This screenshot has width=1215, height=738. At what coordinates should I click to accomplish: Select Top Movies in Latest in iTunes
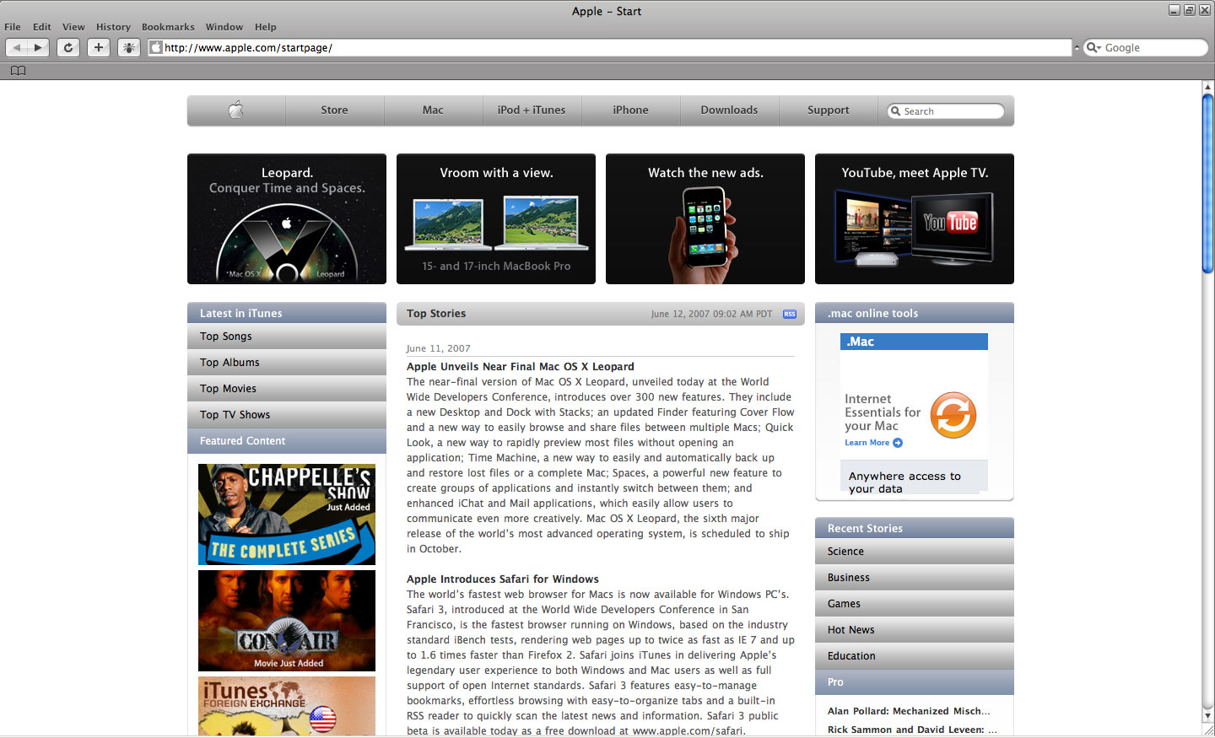click(x=287, y=389)
